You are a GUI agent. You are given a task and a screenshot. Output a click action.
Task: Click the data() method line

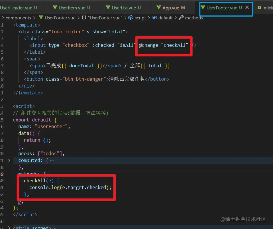(x=29, y=133)
